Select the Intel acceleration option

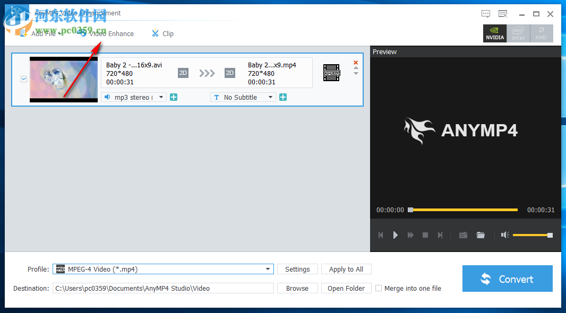pyautogui.click(x=518, y=33)
